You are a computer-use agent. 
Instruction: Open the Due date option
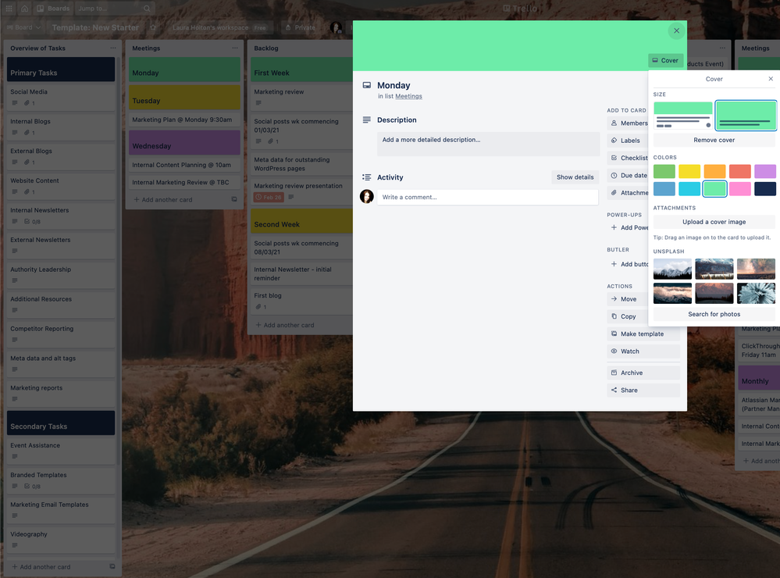click(628, 175)
